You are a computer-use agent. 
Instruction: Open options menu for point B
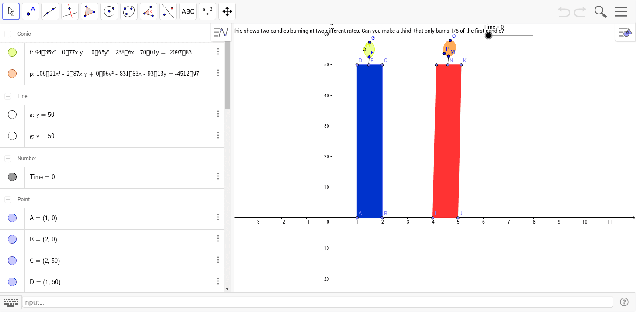(x=218, y=238)
